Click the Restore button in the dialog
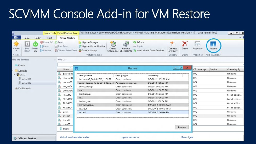This screenshot has height=144, width=256. pyautogui.click(x=182, y=127)
